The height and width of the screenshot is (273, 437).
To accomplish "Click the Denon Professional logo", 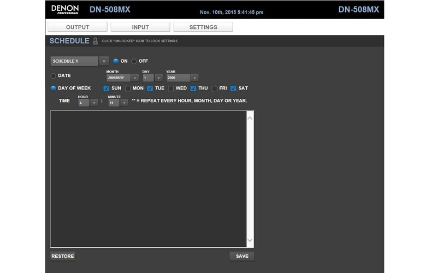I will [65, 9].
